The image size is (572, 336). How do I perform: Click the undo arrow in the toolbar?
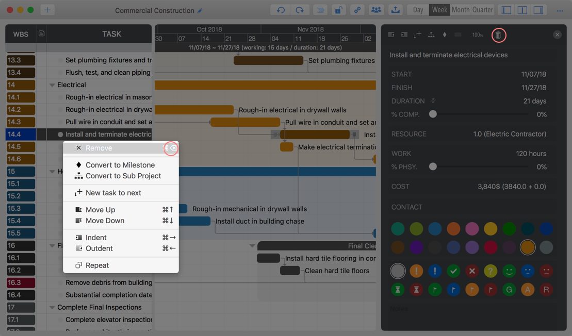(x=281, y=10)
